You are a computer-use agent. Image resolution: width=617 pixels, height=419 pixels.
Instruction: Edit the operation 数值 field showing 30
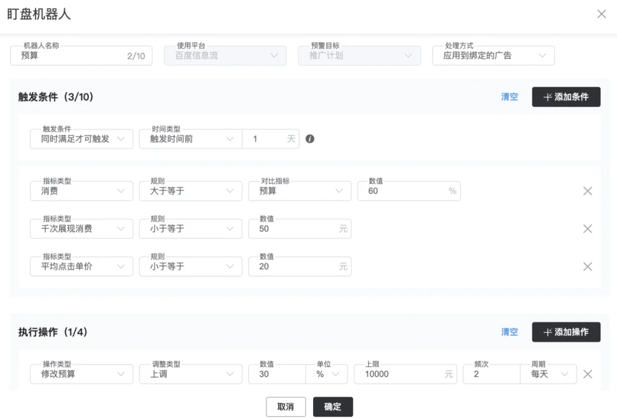[x=277, y=374]
